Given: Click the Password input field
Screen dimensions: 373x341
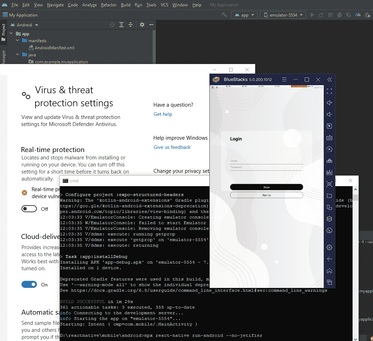Looking at the screenshot, I should click(266, 168).
